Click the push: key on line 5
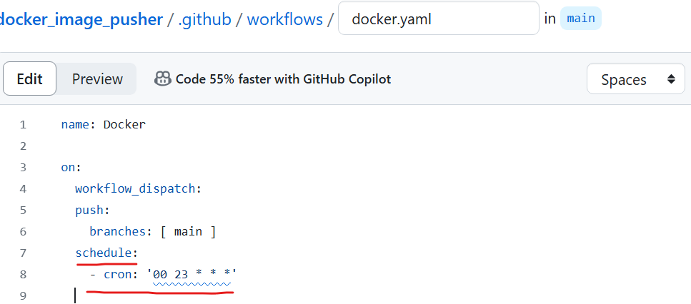 92,211
